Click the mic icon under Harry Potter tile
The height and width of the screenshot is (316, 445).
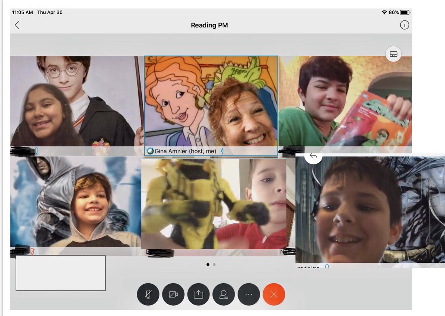pos(36,151)
